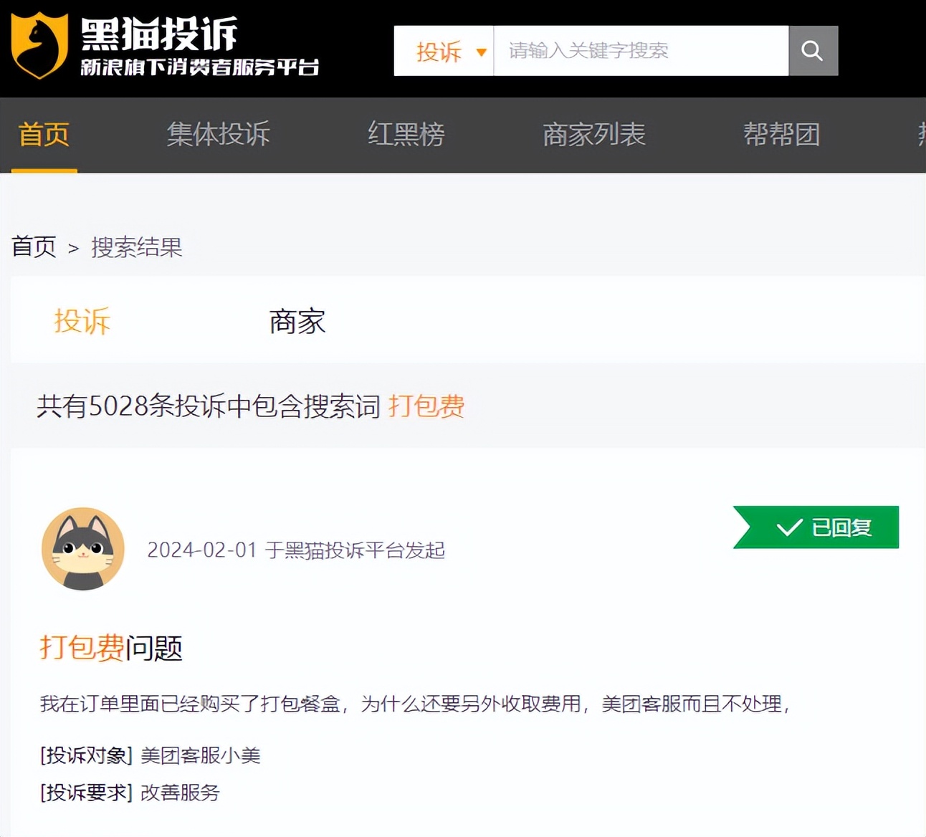The height and width of the screenshot is (837, 926).
Task: Click the complaint description about 打包餐盒
Action: pos(414,704)
